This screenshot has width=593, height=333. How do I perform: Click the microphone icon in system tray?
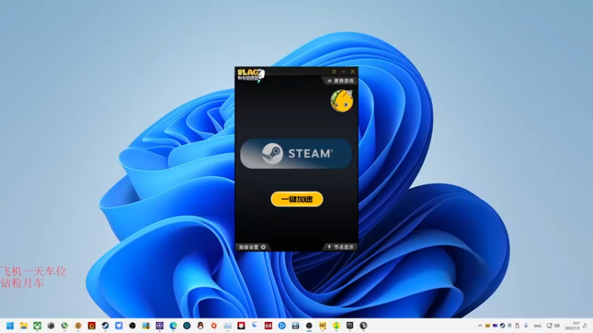tap(526, 326)
